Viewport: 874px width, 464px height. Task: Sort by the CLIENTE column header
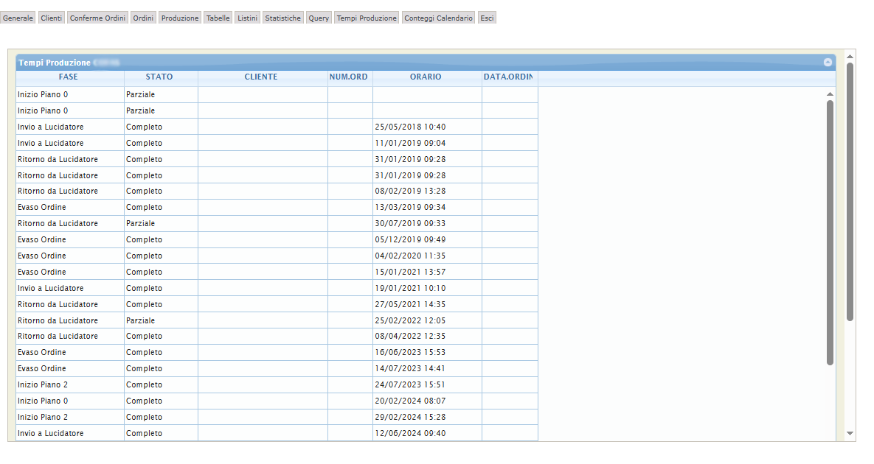[x=262, y=77]
